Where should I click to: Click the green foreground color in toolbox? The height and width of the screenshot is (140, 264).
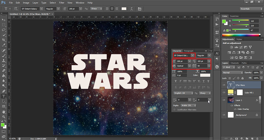coord(2,125)
